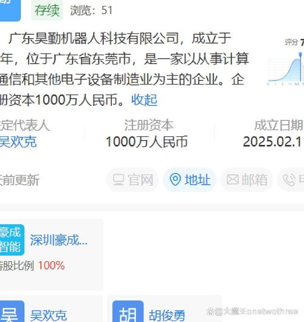Click the 2025.02.1 establishment date value
This screenshot has height=322, width=304.
pyautogui.click(x=273, y=142)
